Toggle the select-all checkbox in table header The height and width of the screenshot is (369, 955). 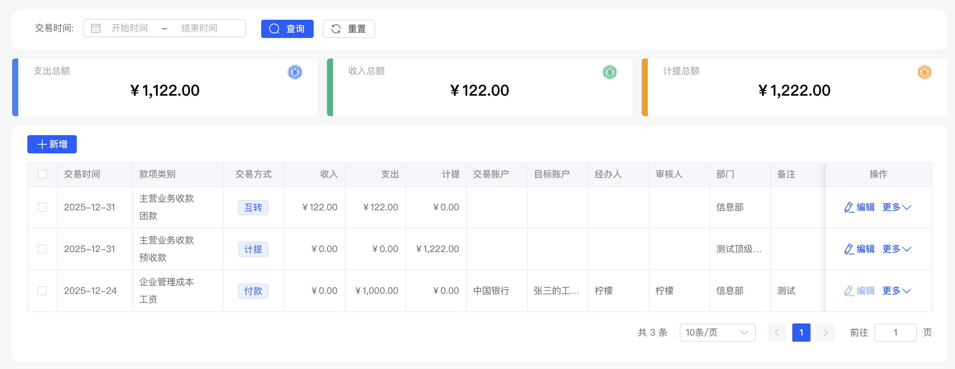[x=42, y=174]
